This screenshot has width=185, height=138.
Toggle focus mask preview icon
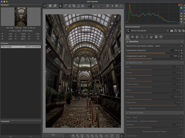pyautogui.click(x=112, y=6)
